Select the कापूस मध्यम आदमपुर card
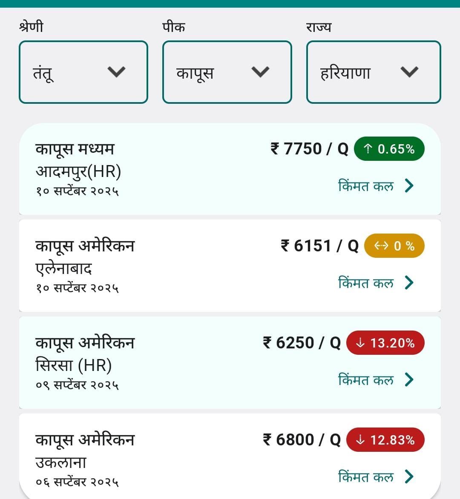The width and height of the screenshot is (460, 499). [x=230, y=169]
